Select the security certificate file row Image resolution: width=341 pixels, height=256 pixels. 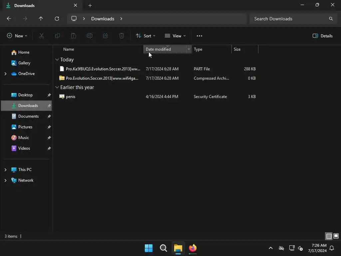pyautogui.click(x=157, y=97)
